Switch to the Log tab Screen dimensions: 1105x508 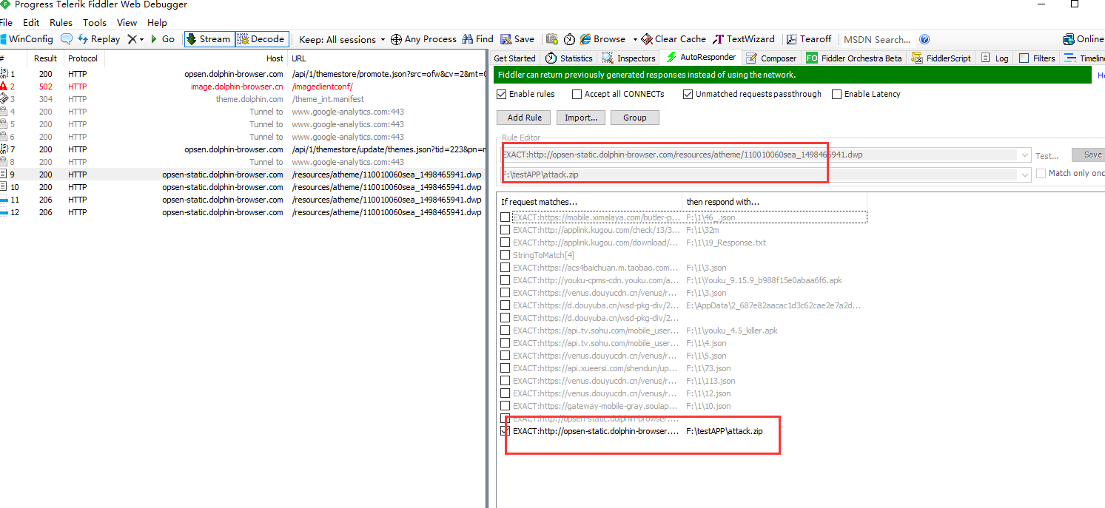pyautogui.click(x=995, y=58)
